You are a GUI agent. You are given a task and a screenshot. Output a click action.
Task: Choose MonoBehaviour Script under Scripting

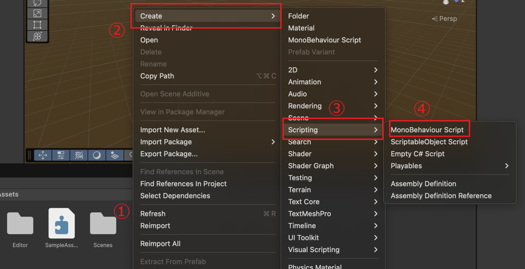427,130
